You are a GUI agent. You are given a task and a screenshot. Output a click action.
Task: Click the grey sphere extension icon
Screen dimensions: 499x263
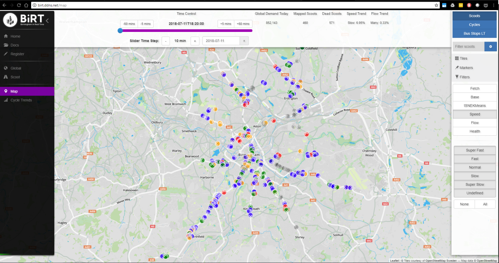478,5
